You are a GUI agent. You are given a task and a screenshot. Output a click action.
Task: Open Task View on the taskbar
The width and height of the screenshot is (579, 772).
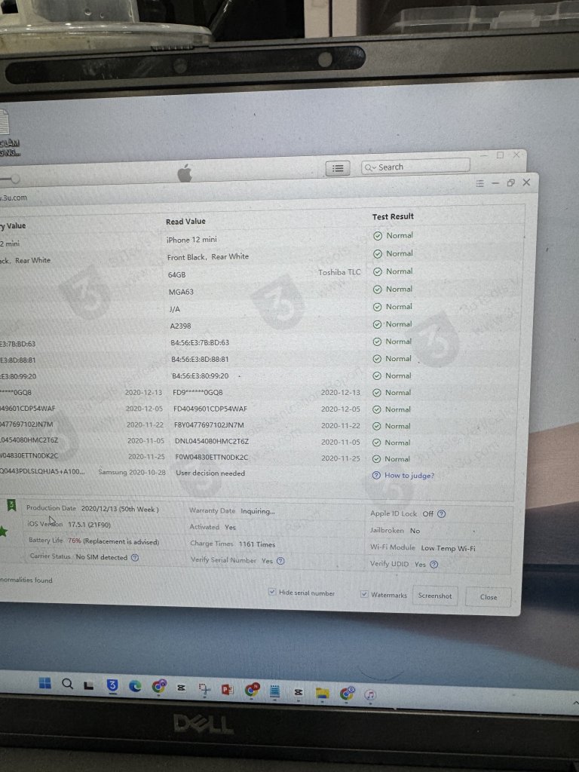pos(89,685)
